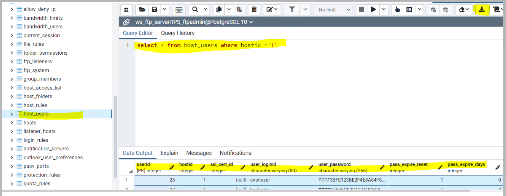Stop the running query
This screenshot has width=506, height=196.
coord(361,10)
